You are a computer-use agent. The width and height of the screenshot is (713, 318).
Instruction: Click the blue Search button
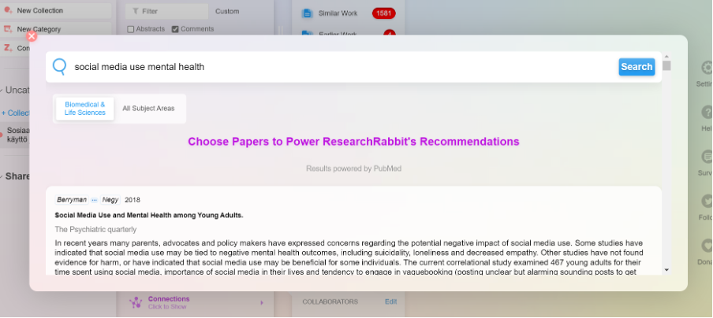click(636, 67)
